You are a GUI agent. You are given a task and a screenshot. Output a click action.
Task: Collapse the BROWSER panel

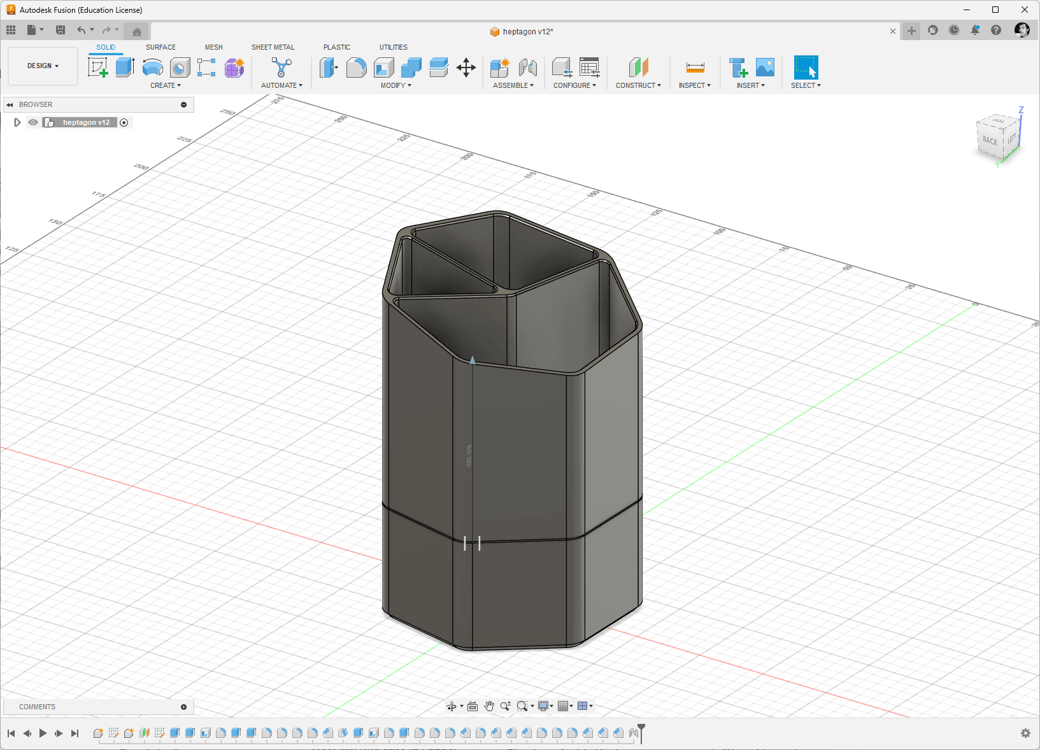click(x=10, y=104)
